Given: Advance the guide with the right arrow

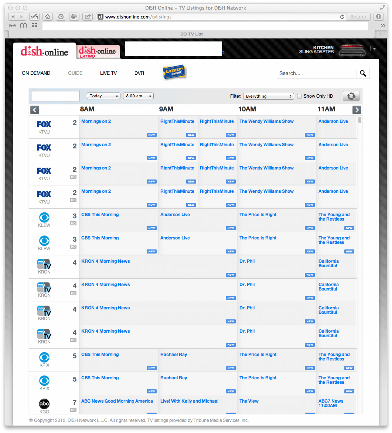Looking at the screenshot, I should [357, 110].
